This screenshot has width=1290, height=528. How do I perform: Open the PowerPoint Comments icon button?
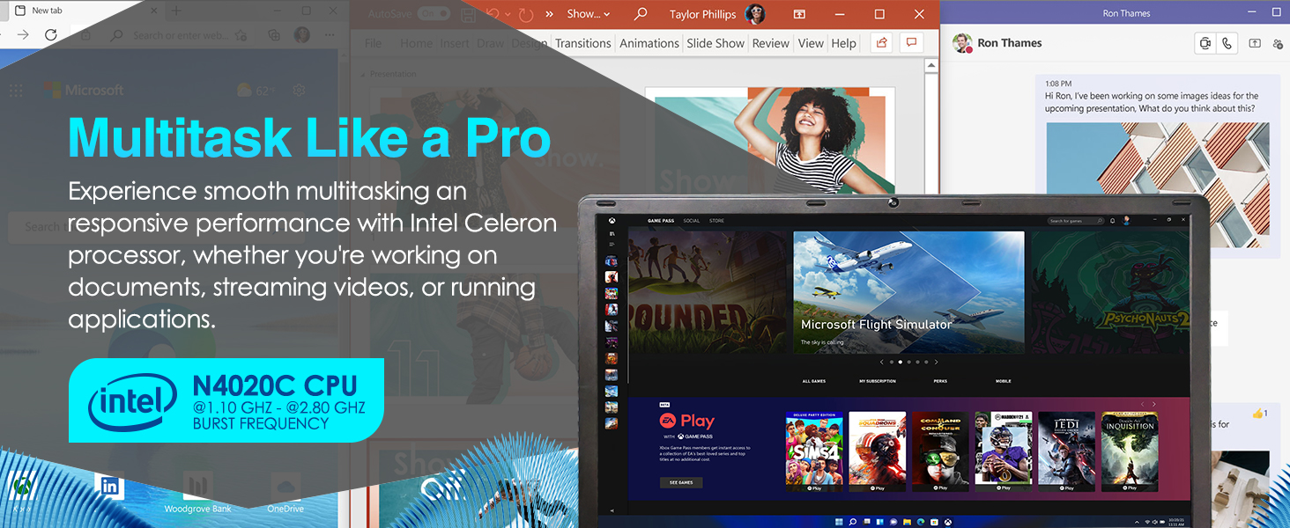(911, 42)
